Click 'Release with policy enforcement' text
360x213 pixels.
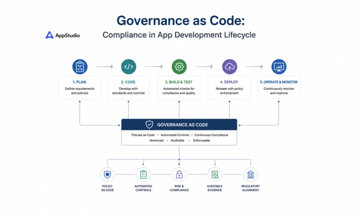click(229, 91)
